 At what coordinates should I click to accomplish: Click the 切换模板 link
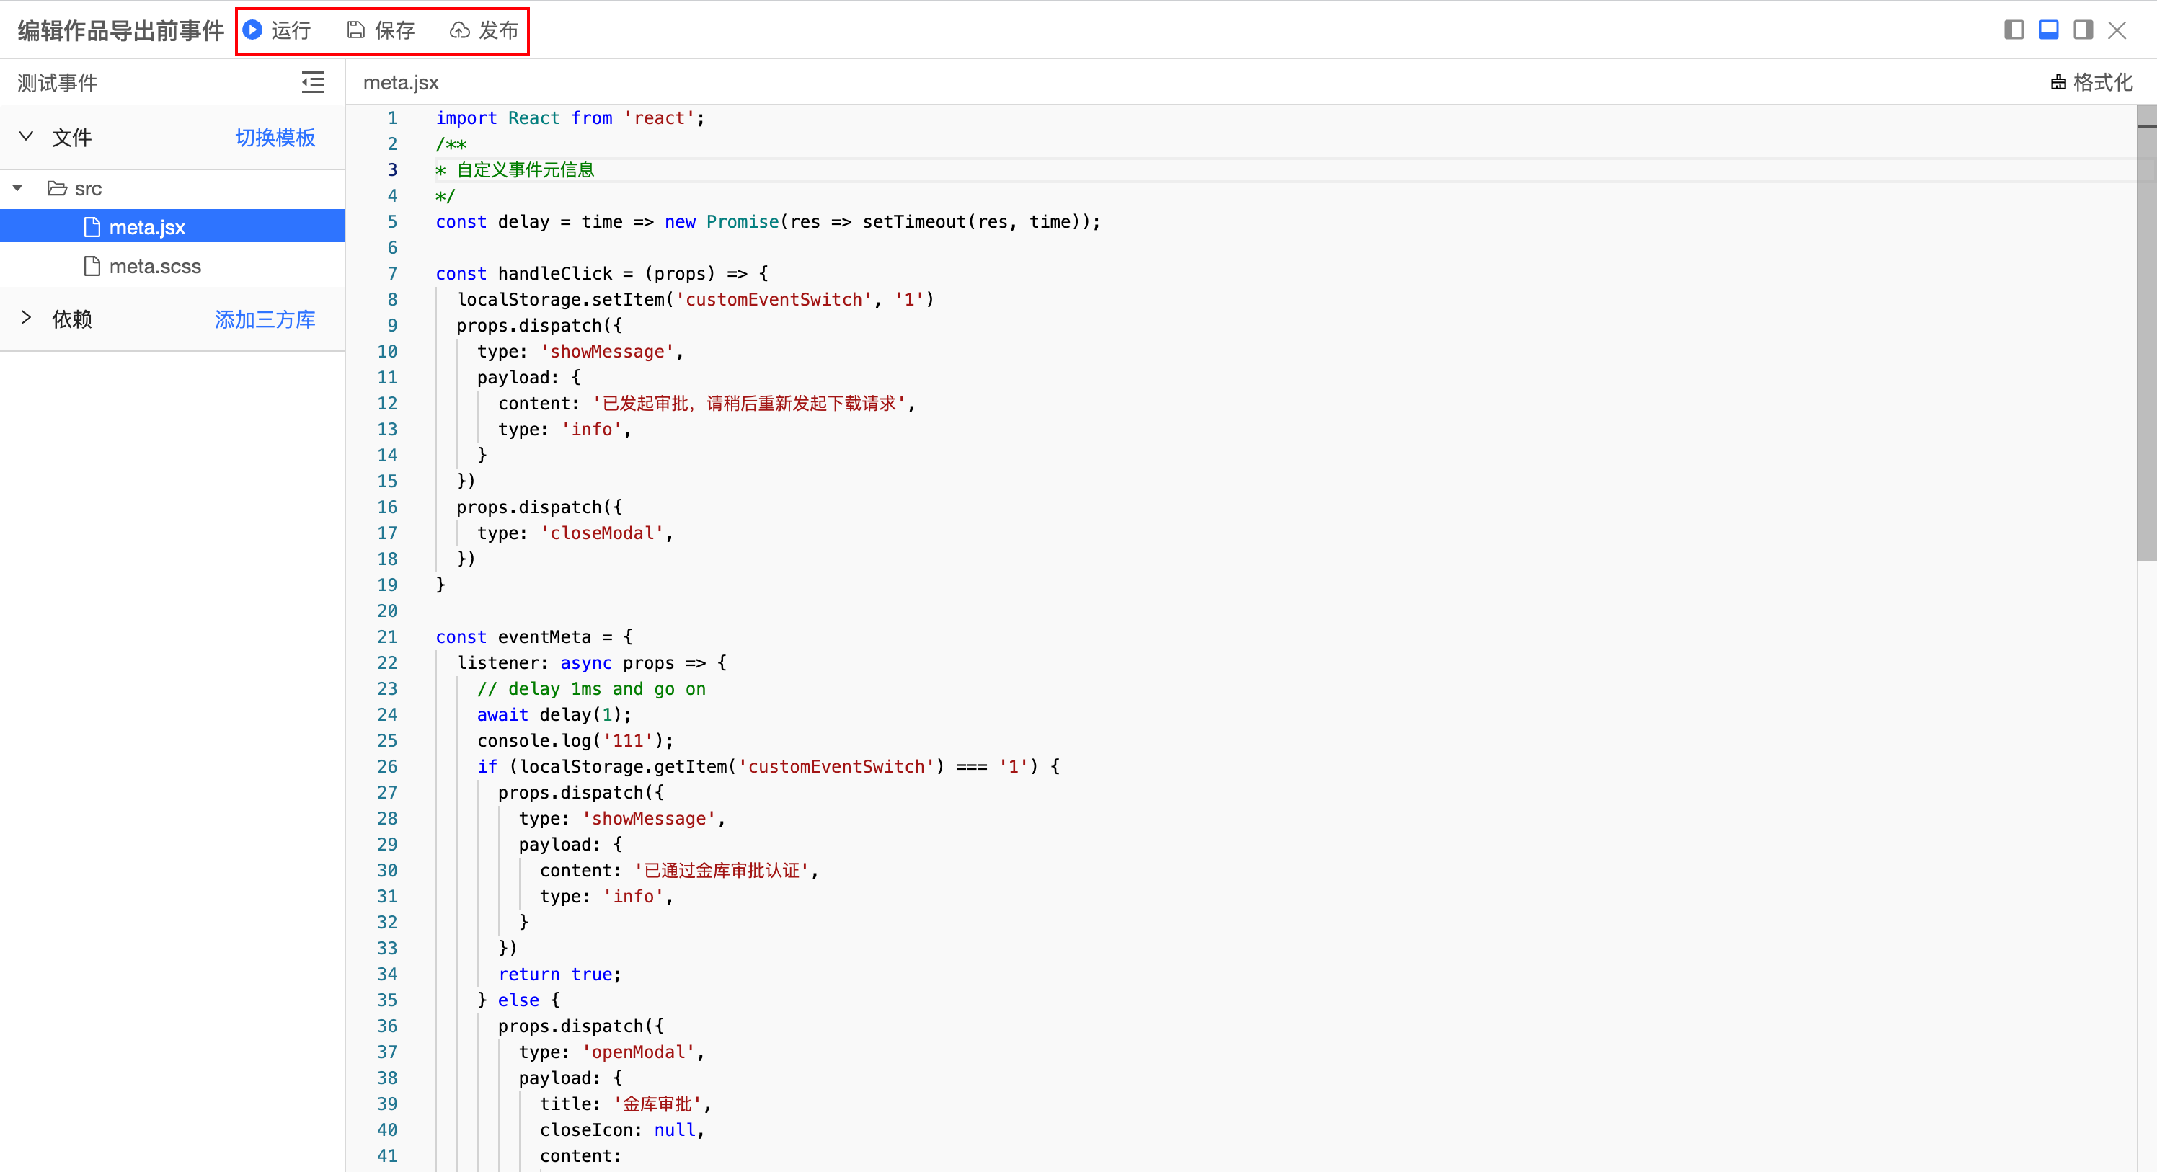[275, 137]
